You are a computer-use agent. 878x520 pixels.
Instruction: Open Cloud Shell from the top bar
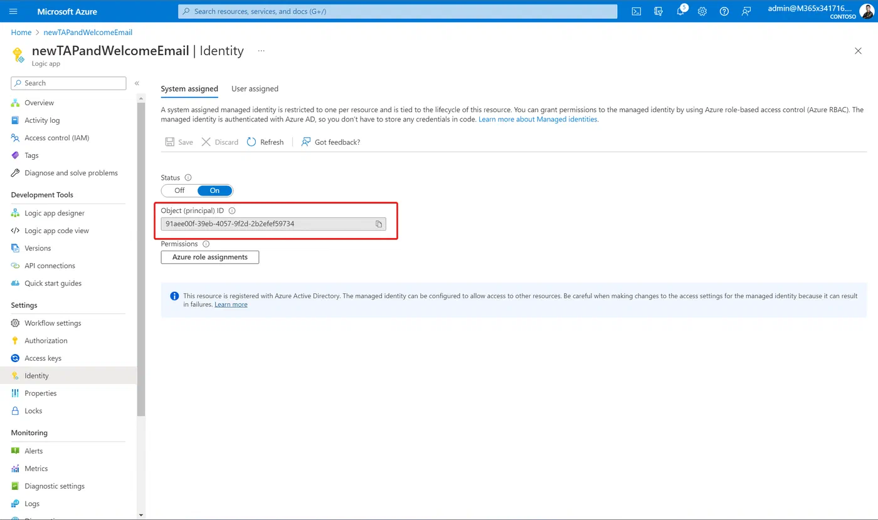pos(637,11)
